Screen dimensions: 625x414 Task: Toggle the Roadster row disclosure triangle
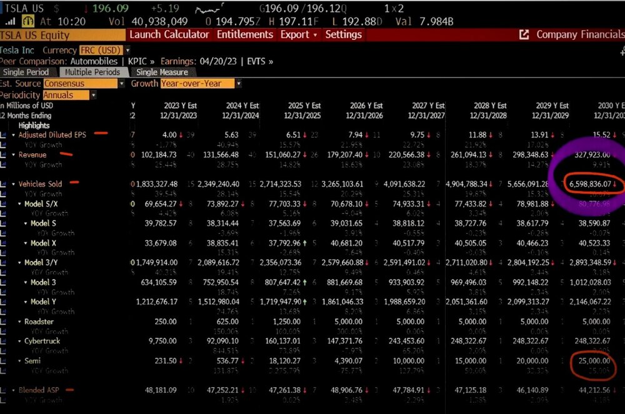click(x=19, y=321)
